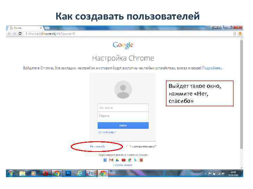Viewport: 253px width, 189px height.
Task: Click the network signal tray icon
Action: [x=219, y=174]
